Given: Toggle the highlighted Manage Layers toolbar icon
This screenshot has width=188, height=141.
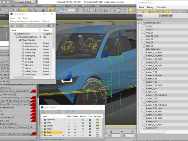Looking at the screenshot, I should pos(131,11).
